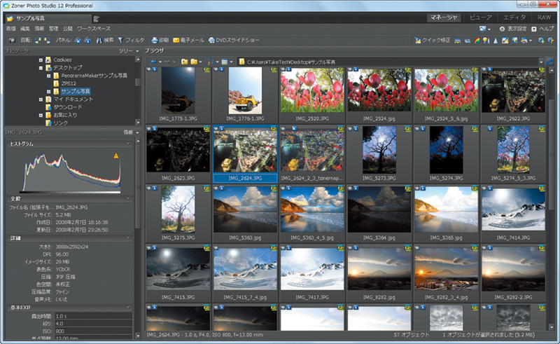Open the folder path dropdown arrow
The image size is (560, 344).
tap(542, 62)
